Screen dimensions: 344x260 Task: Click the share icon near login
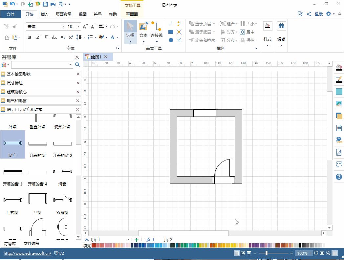[309, 14]
